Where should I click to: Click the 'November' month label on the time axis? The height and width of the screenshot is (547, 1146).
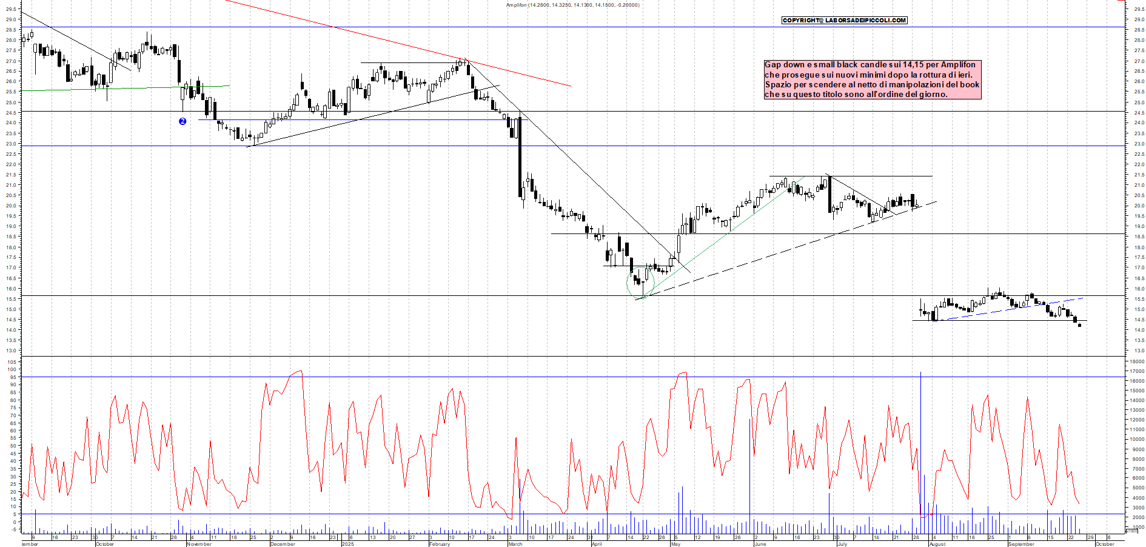click(x=199, y=544)
